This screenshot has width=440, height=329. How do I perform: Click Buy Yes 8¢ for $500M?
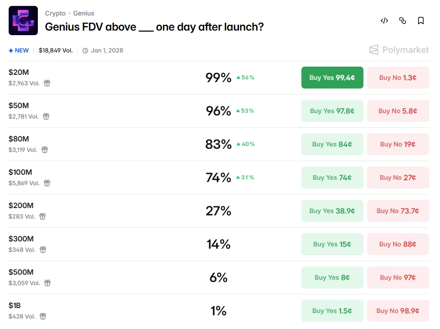332,277
